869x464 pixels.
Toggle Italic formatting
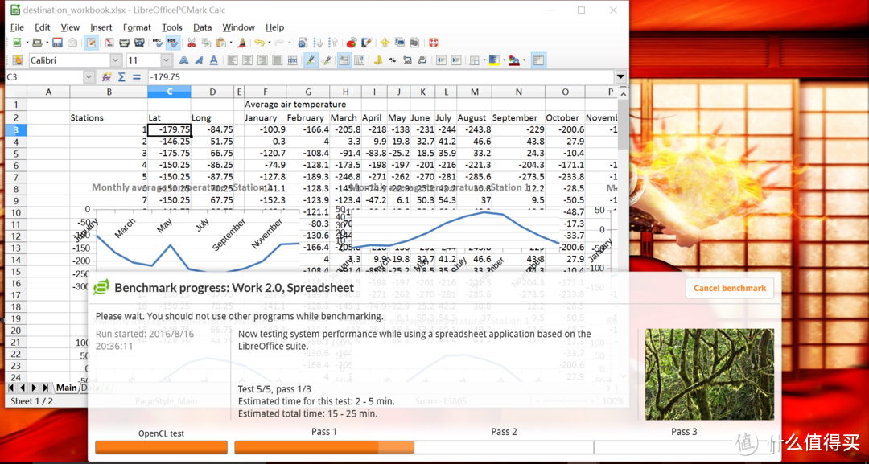[x=199, y=60]
